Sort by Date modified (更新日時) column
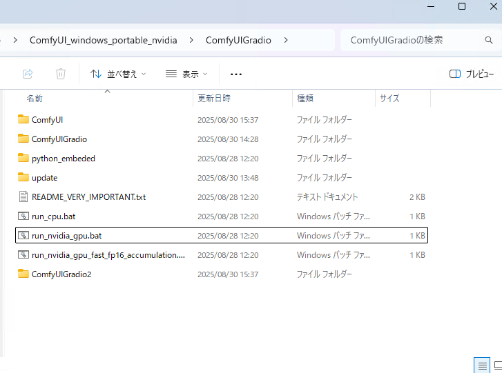502x373 pixels. (214, 98)
